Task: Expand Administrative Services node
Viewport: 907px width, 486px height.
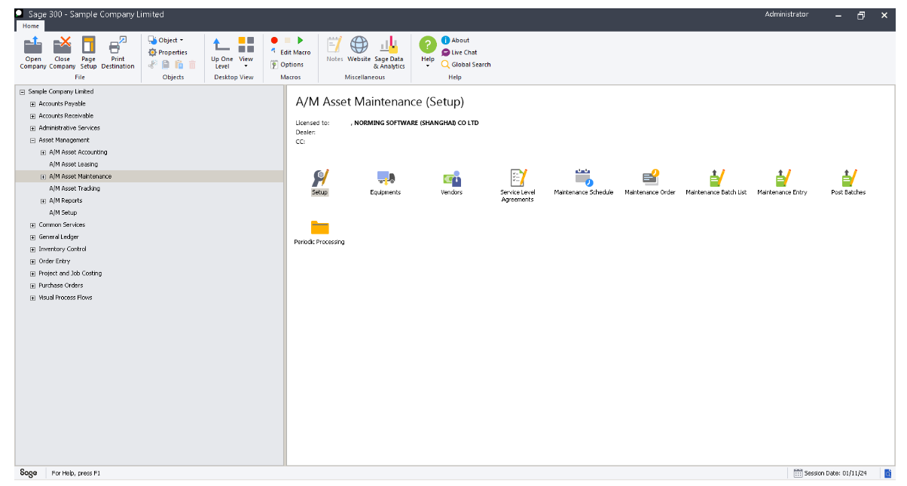Action: coord(33,128)
